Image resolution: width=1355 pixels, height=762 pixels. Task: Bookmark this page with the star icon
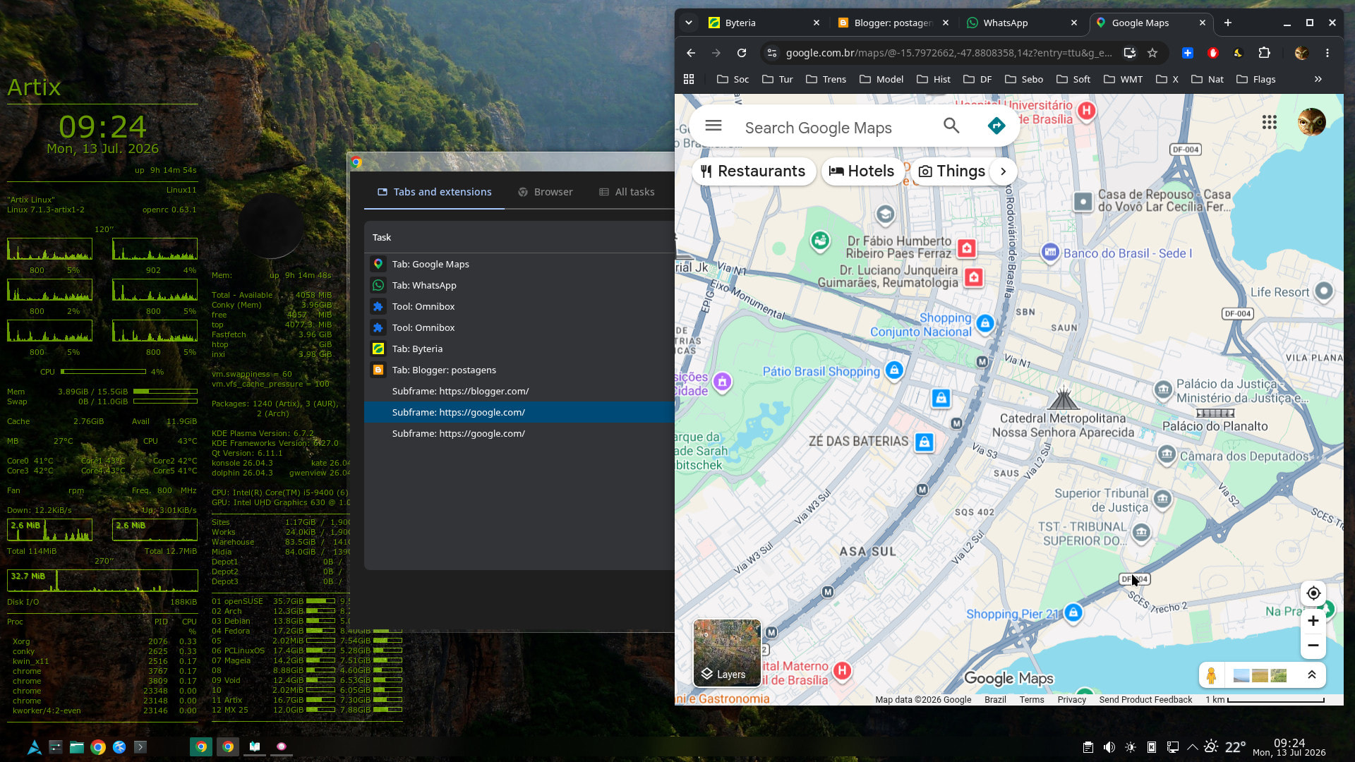[1152, 53]
